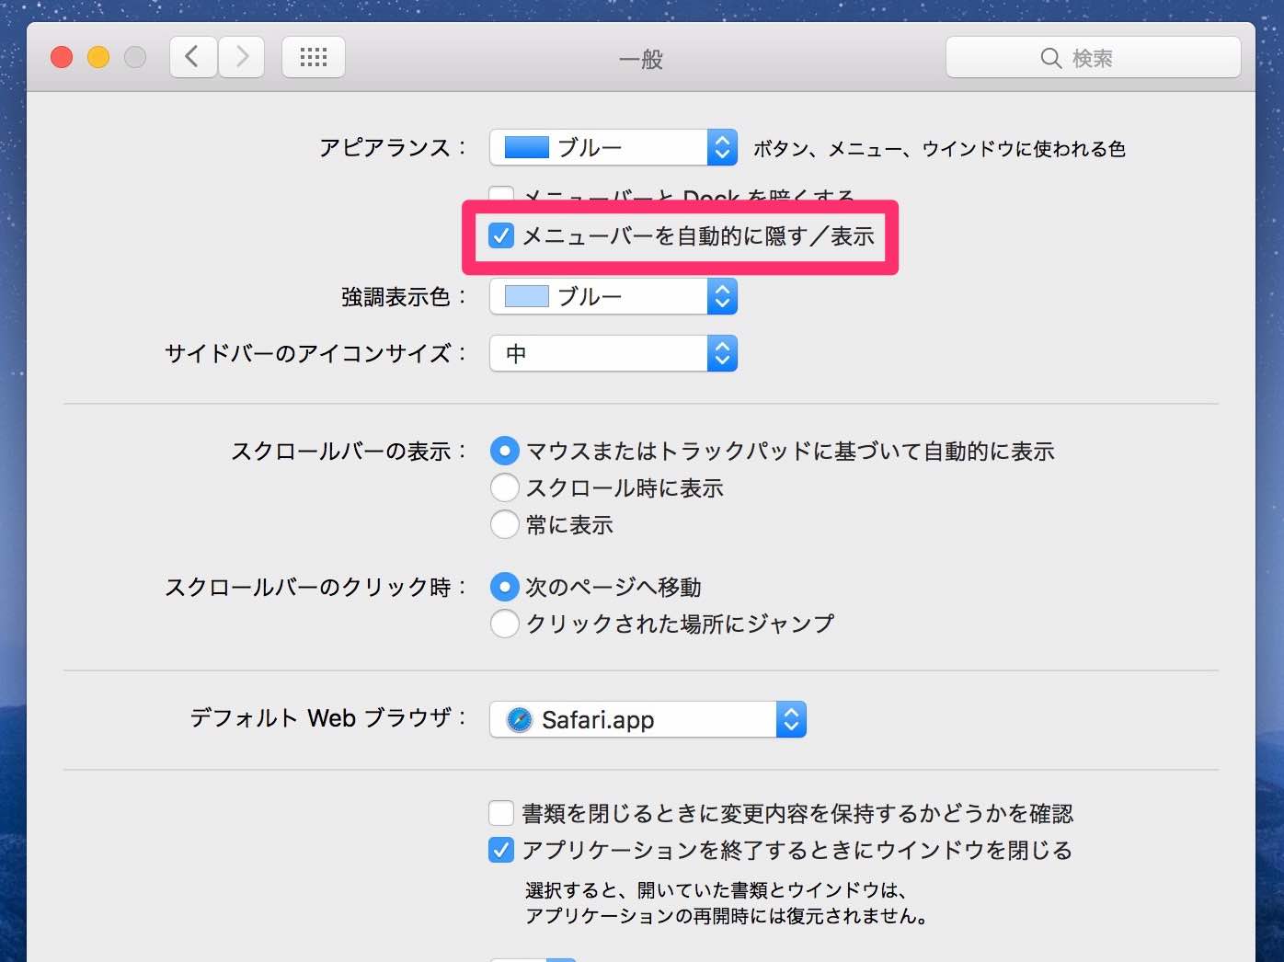
Task: Click the blue アピアランス color swatch
Action: [x=527, y=147]
